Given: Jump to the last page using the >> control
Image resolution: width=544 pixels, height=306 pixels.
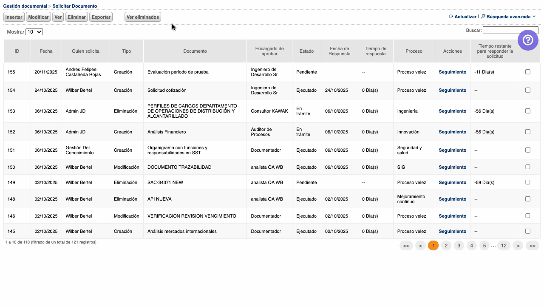Looking at the screenshot, I should pos(532,246).
